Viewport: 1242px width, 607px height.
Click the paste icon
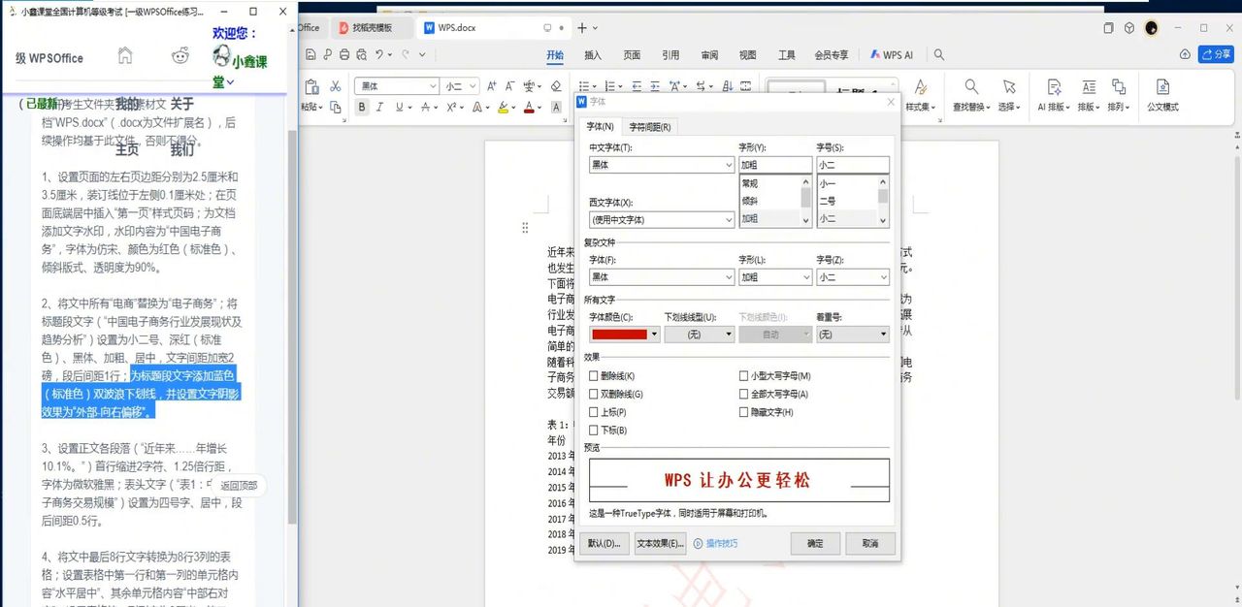(x=310, y=87)
